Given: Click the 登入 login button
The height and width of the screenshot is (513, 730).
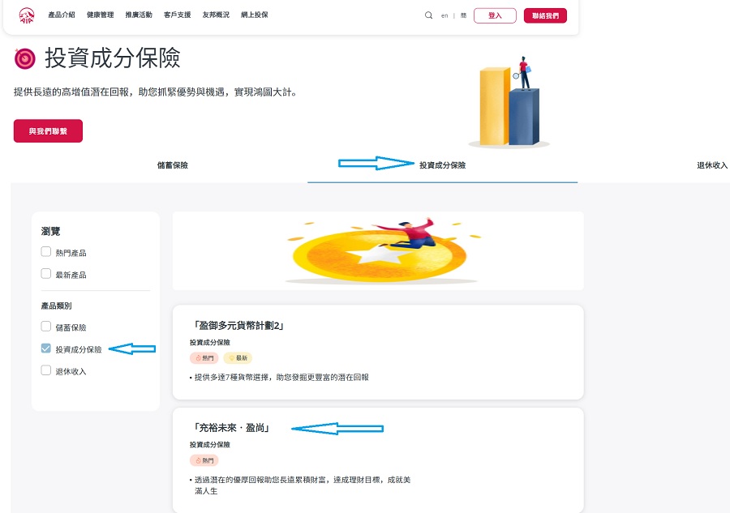Looking at the screenshot, I should (495, 15).
